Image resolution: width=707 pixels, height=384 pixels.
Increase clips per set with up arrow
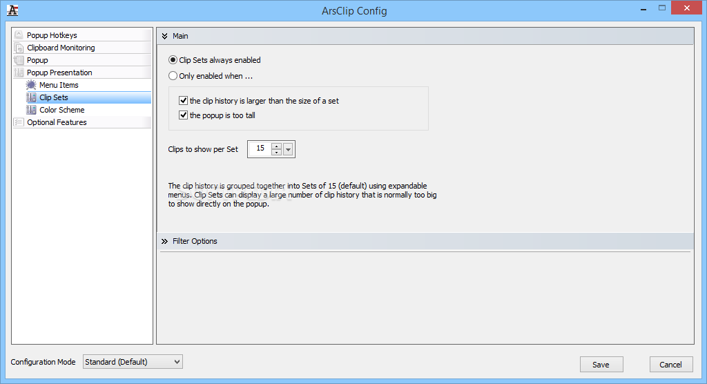tap(276, 146)
